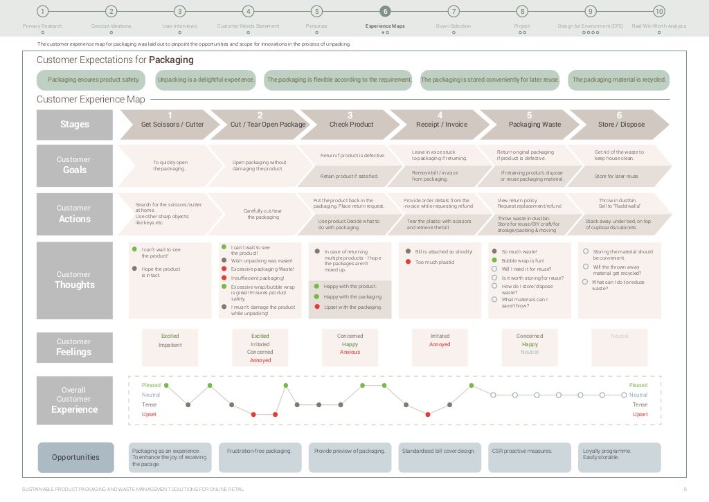Click 'packaging material is recycled' pill
The height and width of the screenshot is (502, 709).
click(x=618, y=80)
